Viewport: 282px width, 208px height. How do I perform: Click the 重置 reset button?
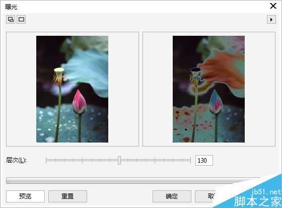[x=67, y=196]
